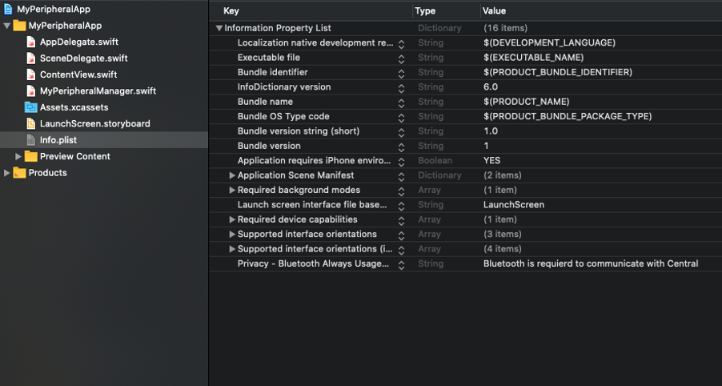Click the Preview Content folder icon
Viewport: 722px width, 386px height.
point(31,156)
